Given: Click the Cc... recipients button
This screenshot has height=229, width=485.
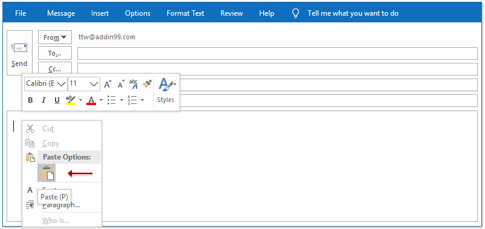Looking at the screenshot, I should pos(55,69).
